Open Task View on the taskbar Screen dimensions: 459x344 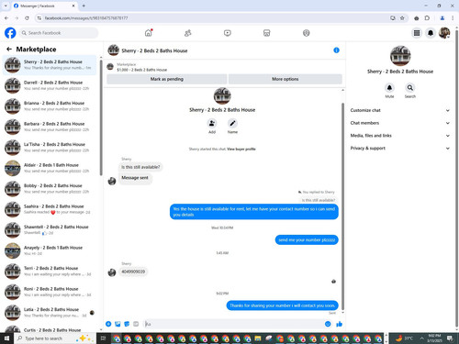[x=103, y=338]
